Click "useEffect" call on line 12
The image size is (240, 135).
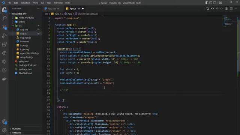pos(63,49)
